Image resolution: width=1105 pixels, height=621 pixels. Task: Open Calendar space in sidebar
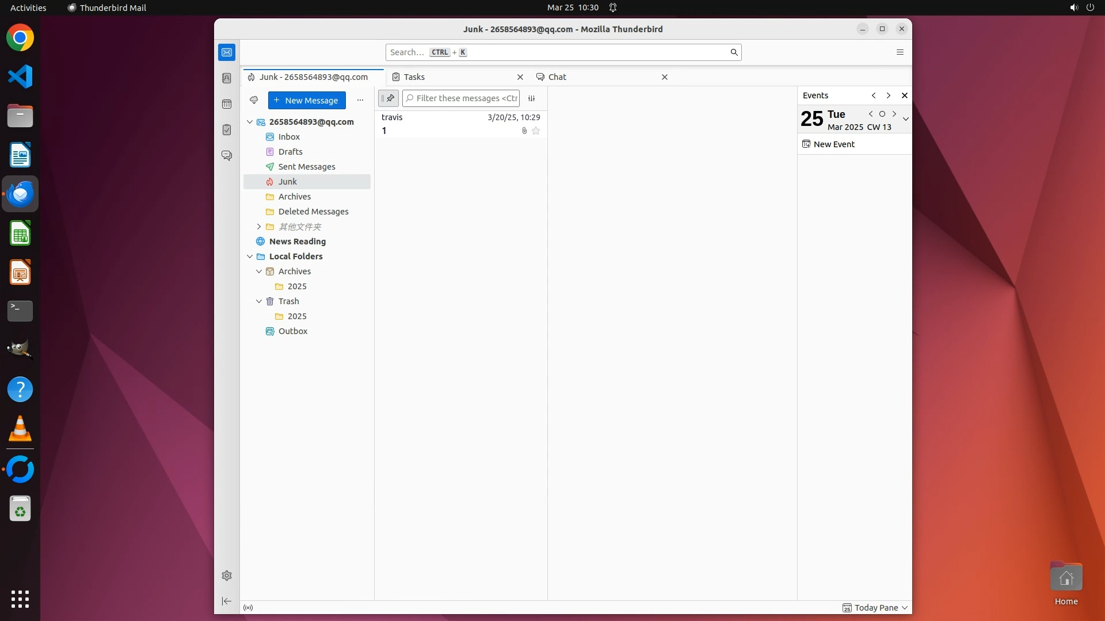tap(227, 104)
